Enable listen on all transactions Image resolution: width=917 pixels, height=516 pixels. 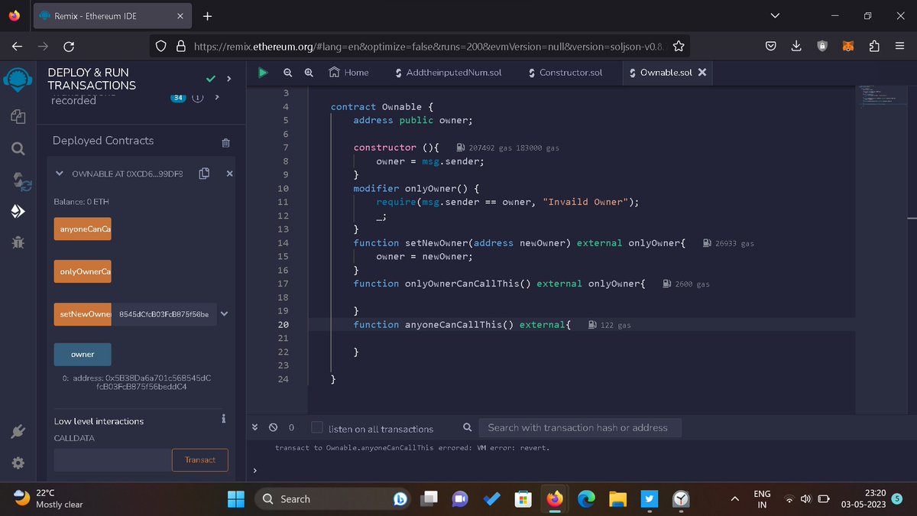click(316, 427)
